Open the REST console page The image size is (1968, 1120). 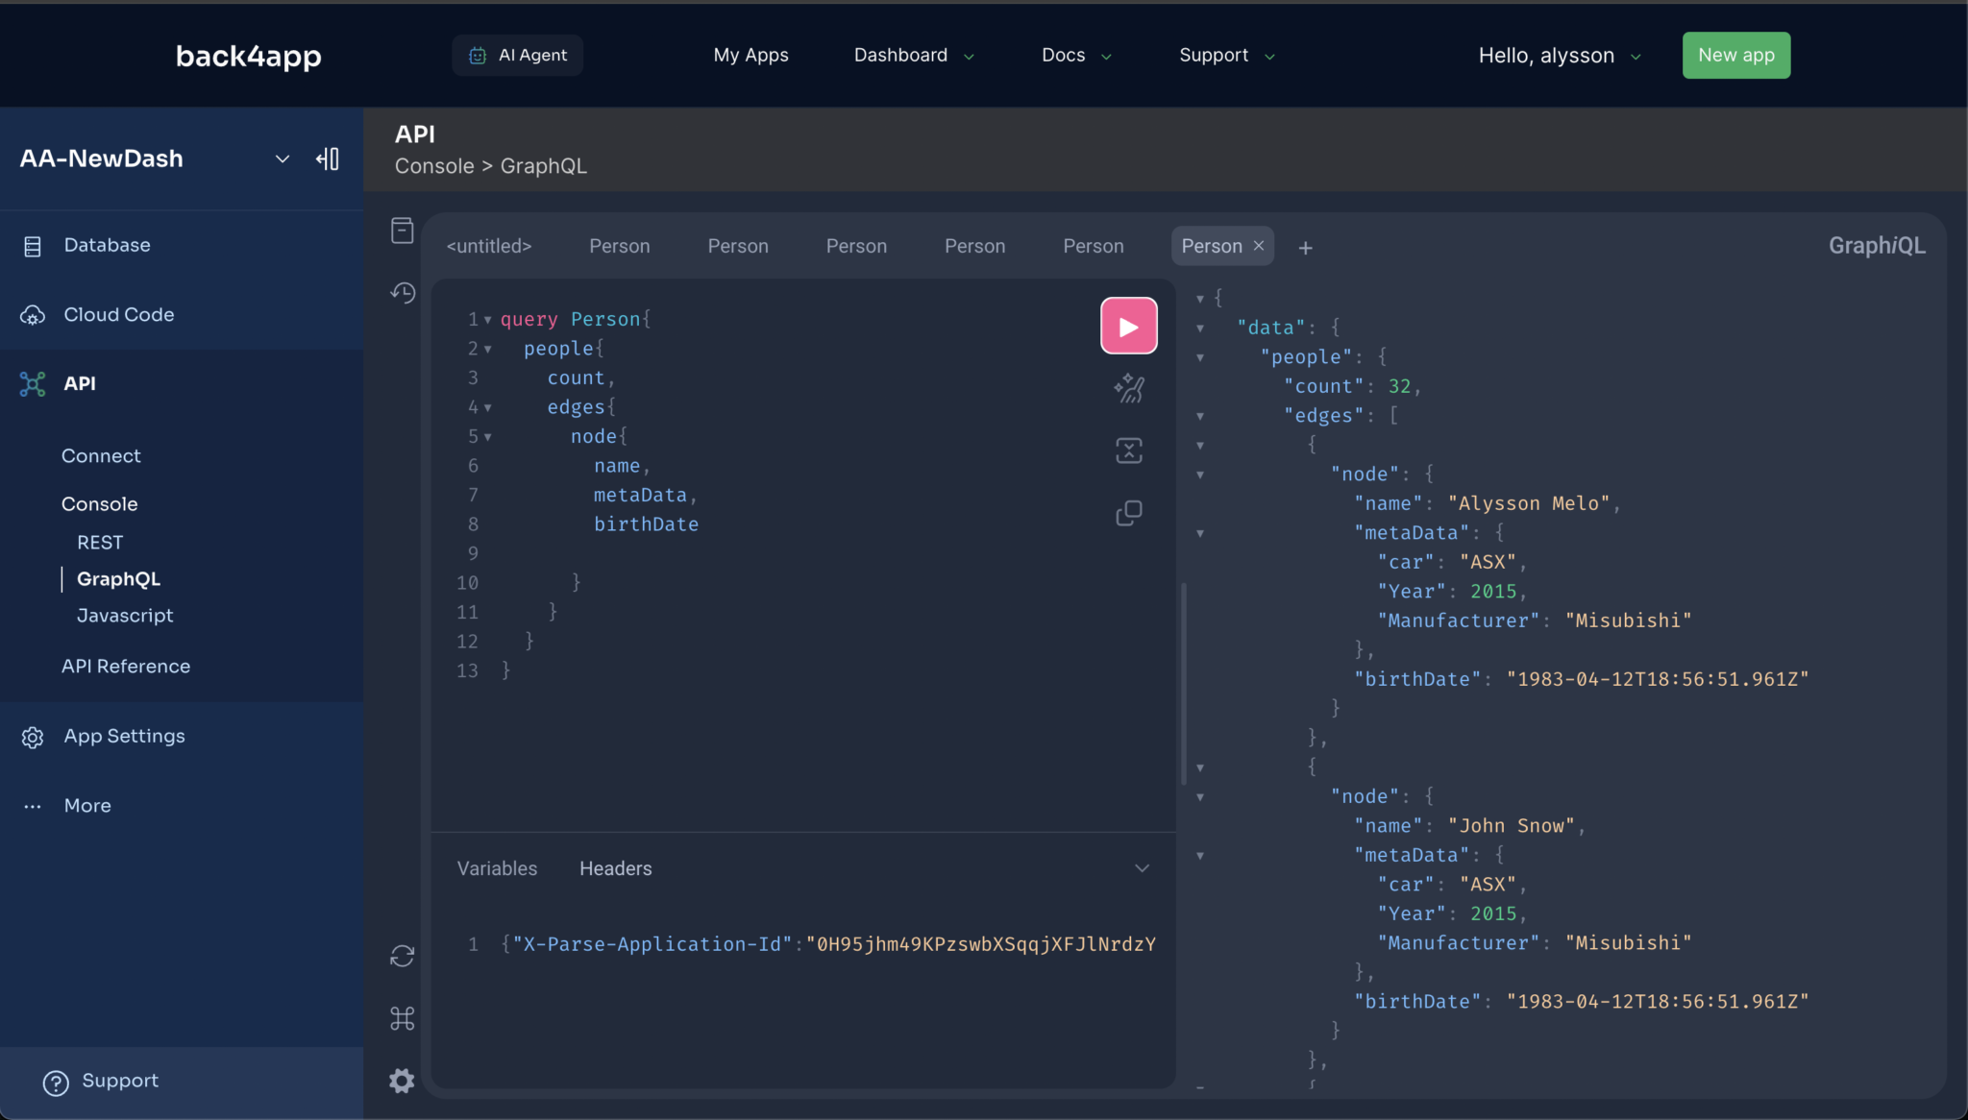click(99, 542)
